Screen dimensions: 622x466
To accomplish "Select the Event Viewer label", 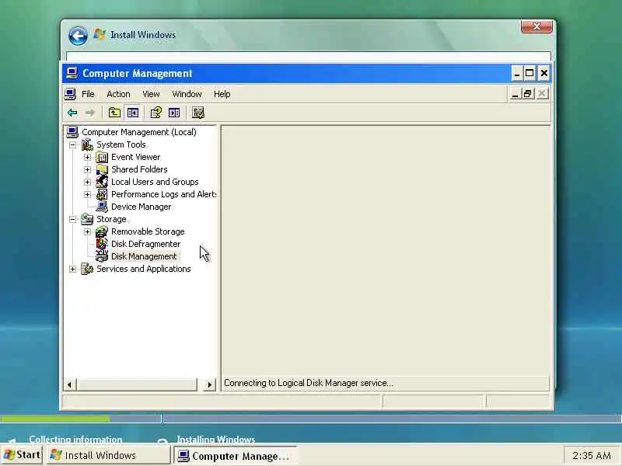I will point(135,158).
